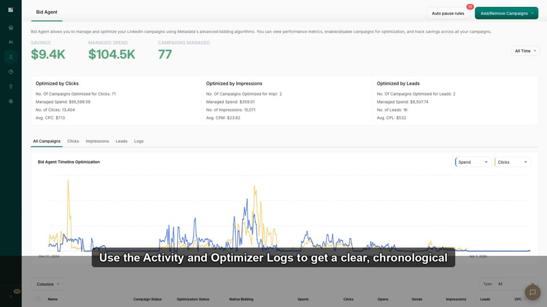Click 'Managed Spend: $95,599.59' text
Image resolution: width=547 pixels, height=307 pixels.
click(x=63, y=102)
